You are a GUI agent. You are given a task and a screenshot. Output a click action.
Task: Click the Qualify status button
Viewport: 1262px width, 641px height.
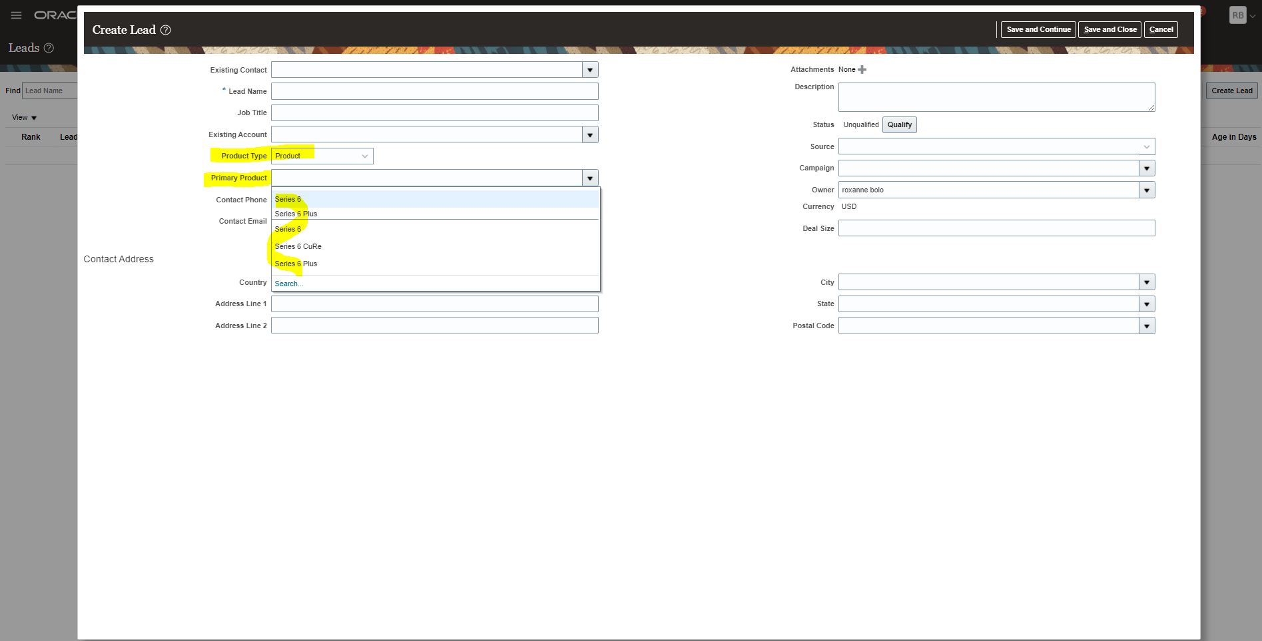point(900,124)
